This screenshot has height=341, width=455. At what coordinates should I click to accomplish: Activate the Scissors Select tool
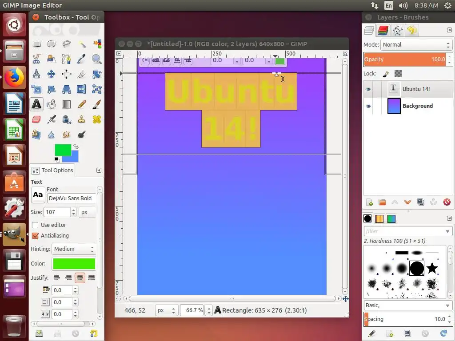click(36, 59)
